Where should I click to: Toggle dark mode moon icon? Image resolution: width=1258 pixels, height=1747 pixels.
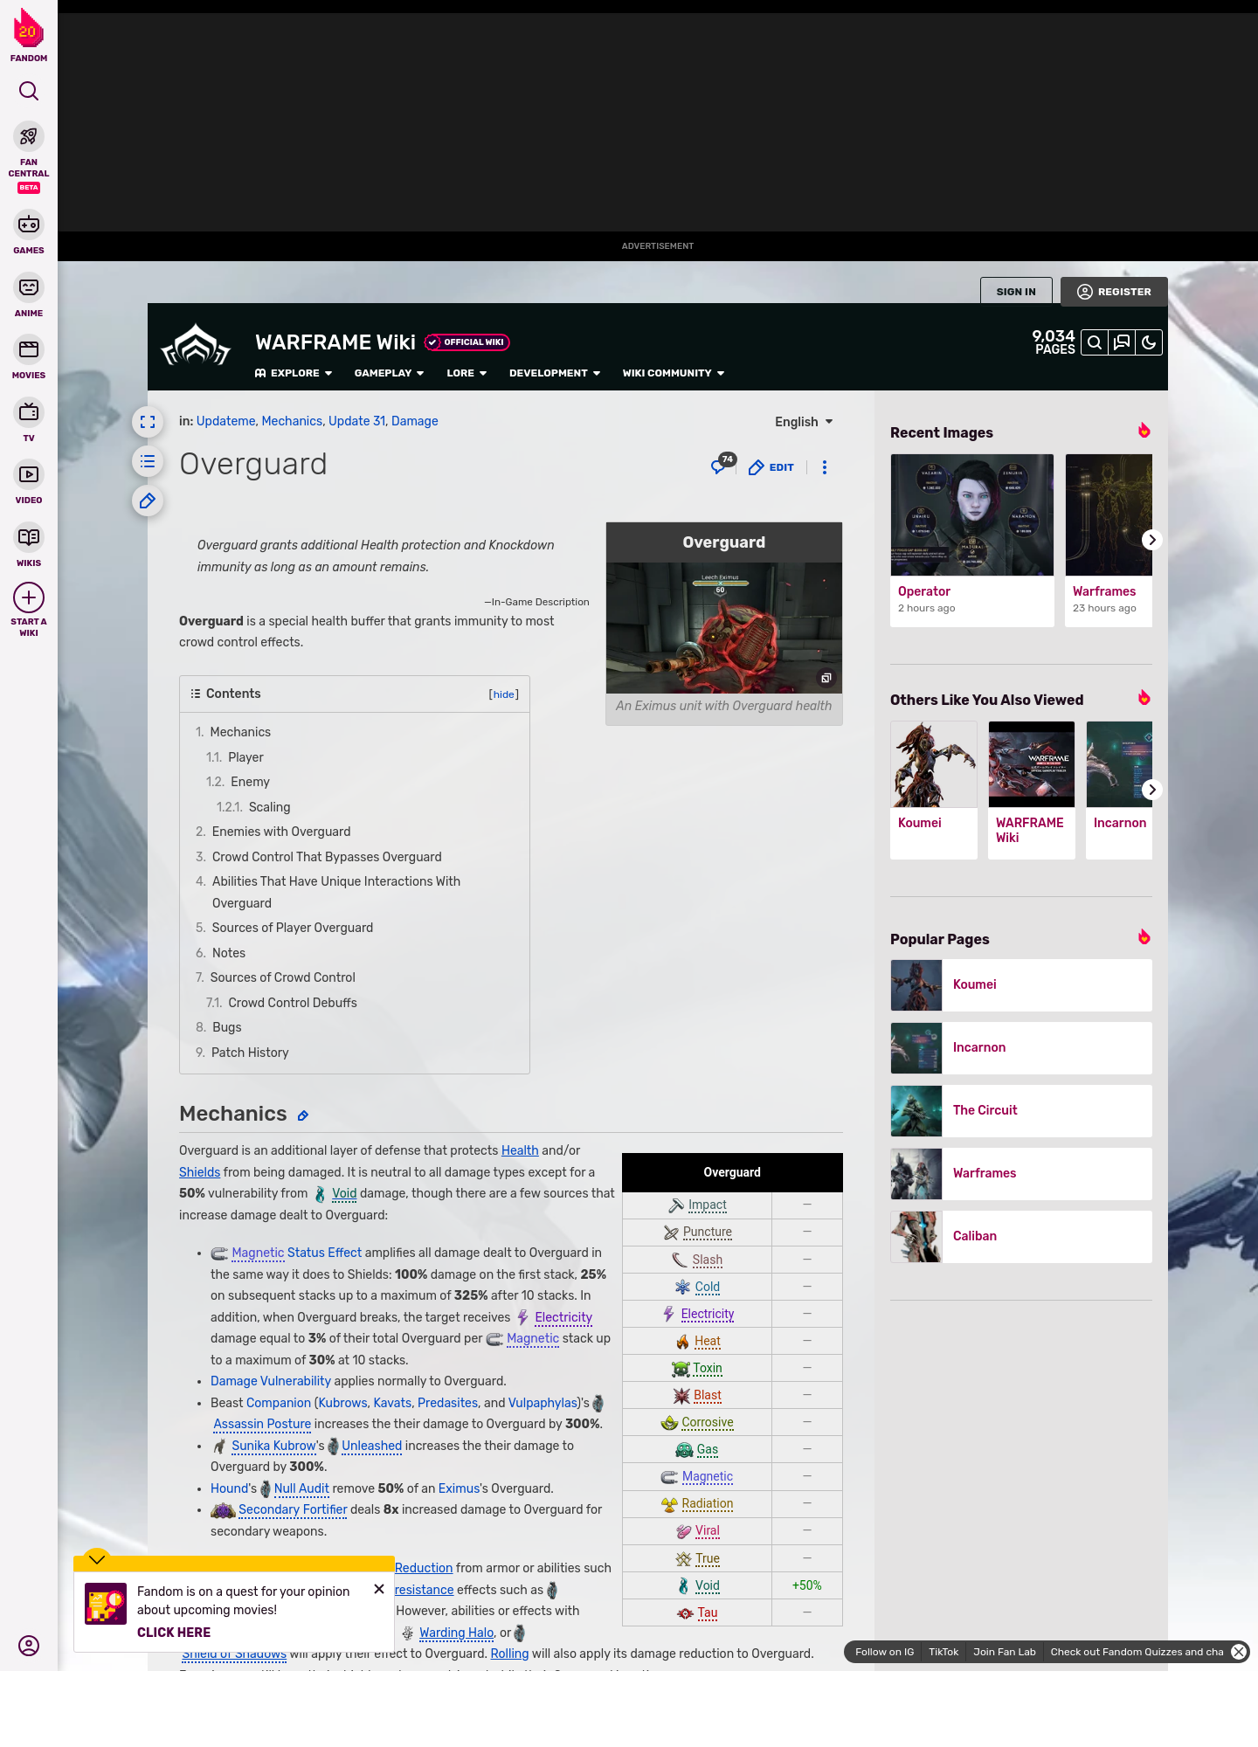pyautogui.click(x=1149, y=342)
